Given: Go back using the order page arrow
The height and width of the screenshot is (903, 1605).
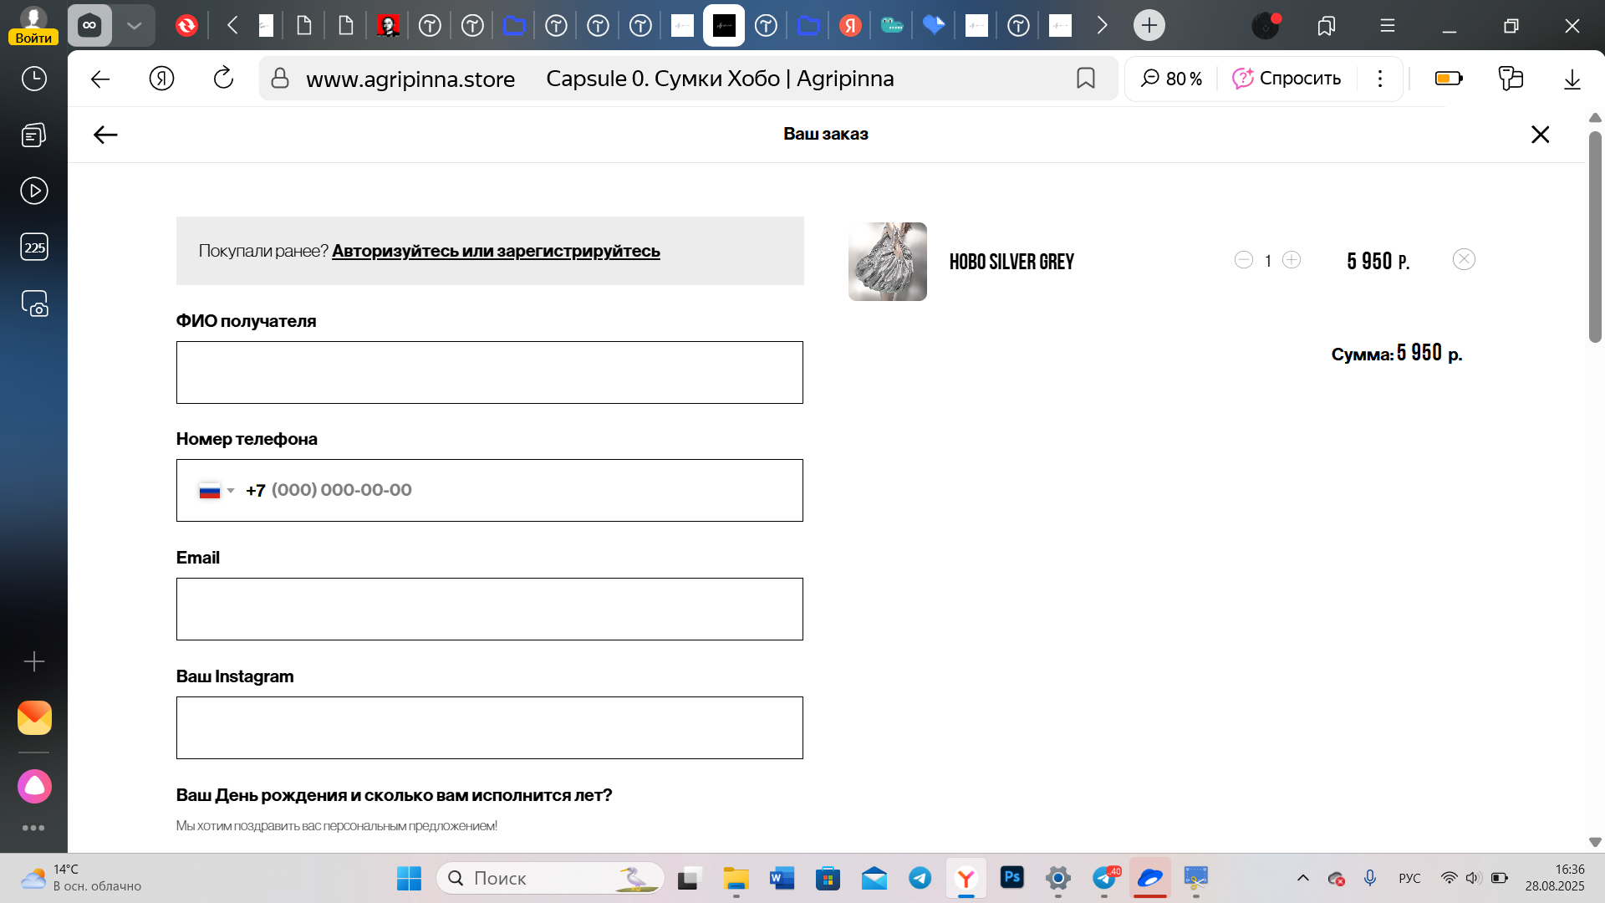Looking at the screenshot, I should [x=105, y=135].
